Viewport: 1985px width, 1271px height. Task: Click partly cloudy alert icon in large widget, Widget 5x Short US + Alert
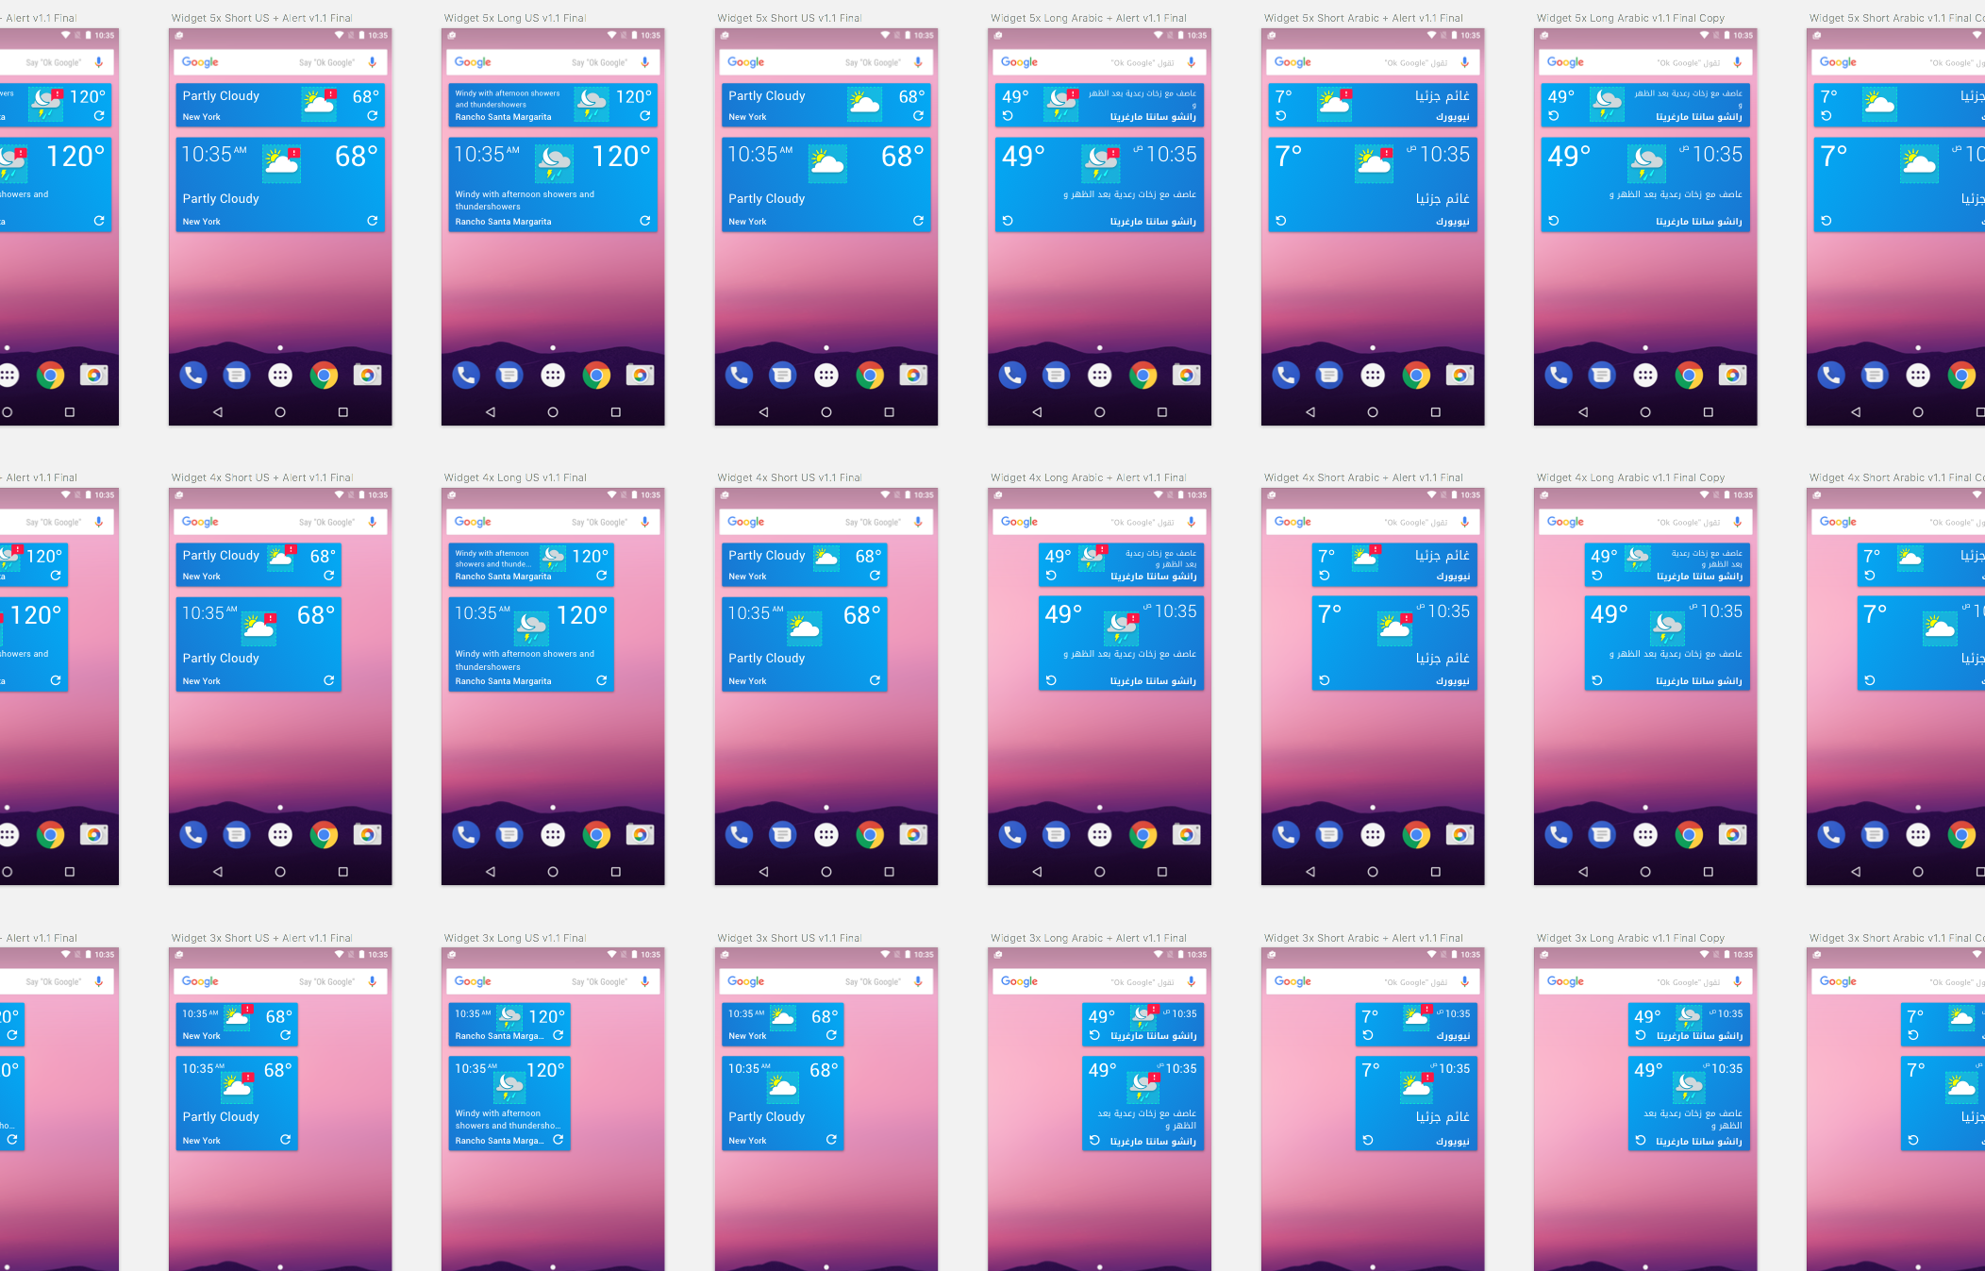pos(282,163)
